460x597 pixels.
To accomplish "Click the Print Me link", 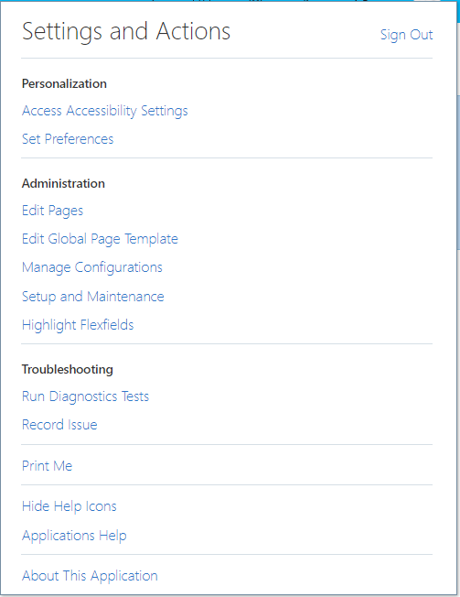I will coord(48,466).
